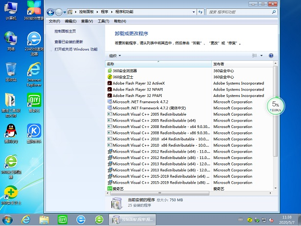Open the 回收站 desktop icon

point(11,70)
